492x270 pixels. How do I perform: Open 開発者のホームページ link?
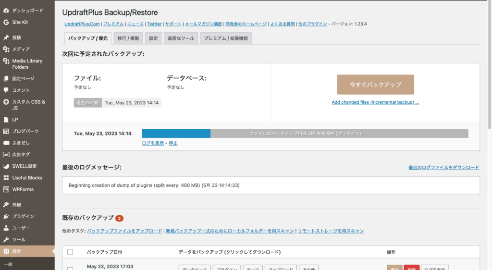coord(246,24)
